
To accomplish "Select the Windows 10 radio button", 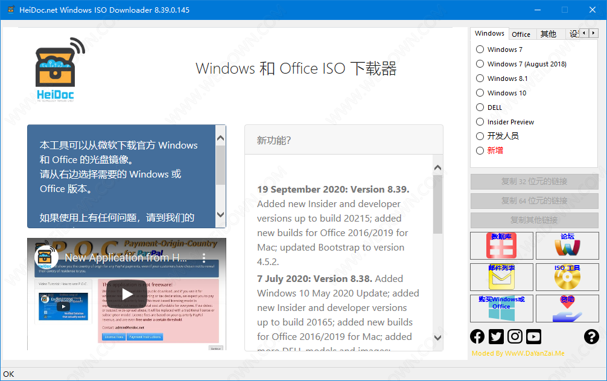I will 480,93.
